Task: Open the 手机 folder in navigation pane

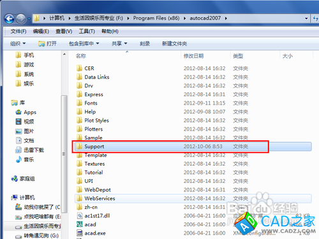Action: coord(25,55)
